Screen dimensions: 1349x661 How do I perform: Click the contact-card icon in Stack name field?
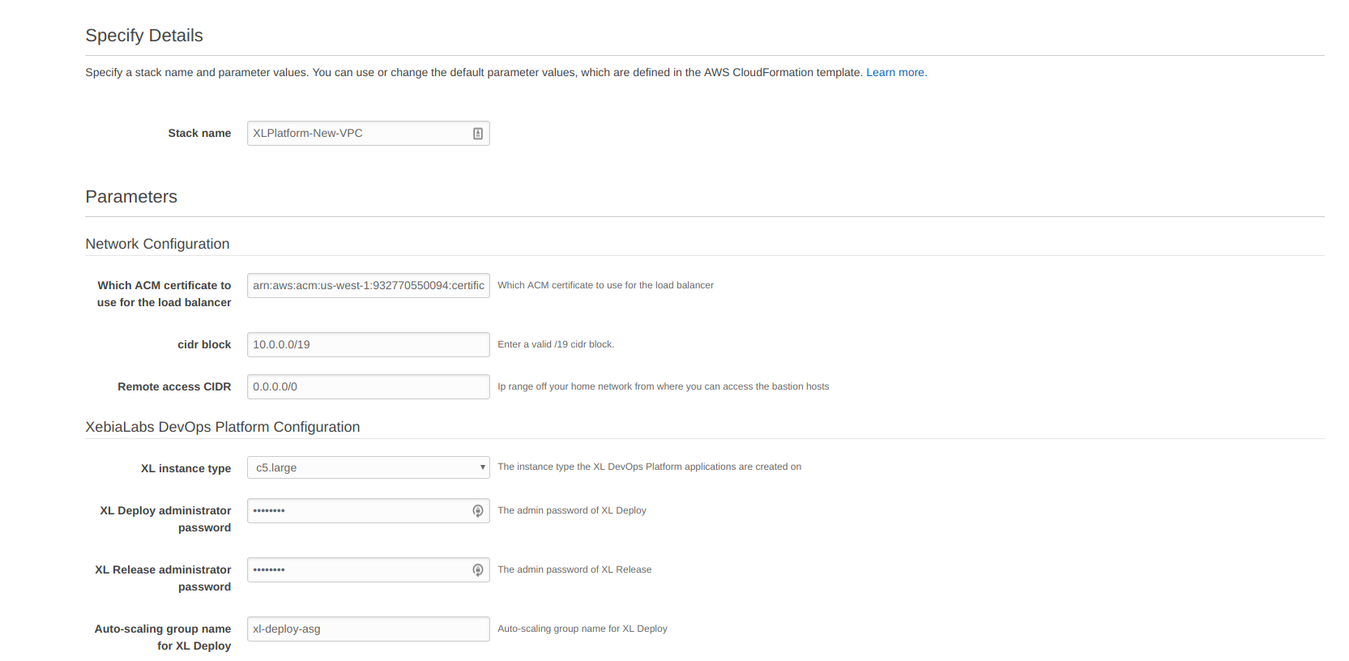pos(478,134)
